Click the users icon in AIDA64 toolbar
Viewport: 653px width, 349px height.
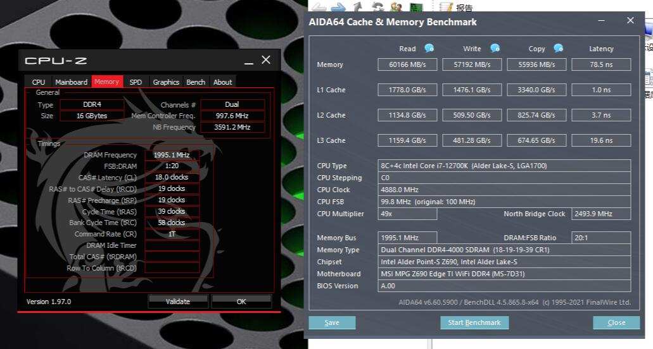(x=396, y=7)
